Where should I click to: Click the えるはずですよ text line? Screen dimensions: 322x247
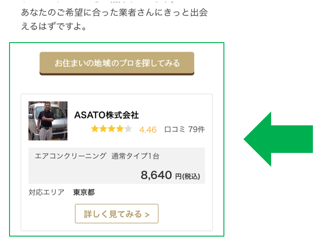(54, 27)
